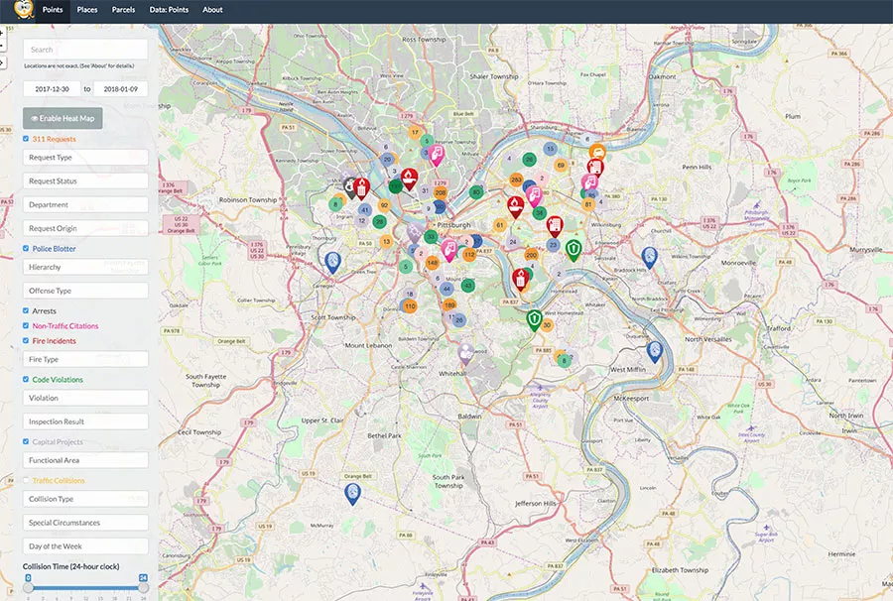This screenshot has height=601, width=893.
Task: Open the About page in navbar
Action: (x=212, y=10)
